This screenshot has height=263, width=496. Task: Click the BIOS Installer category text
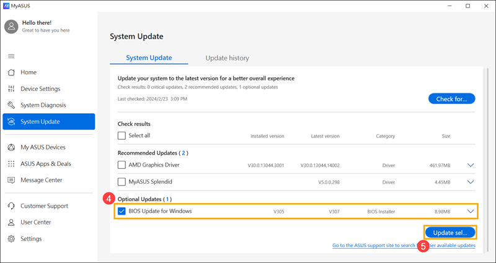[381, 212]
